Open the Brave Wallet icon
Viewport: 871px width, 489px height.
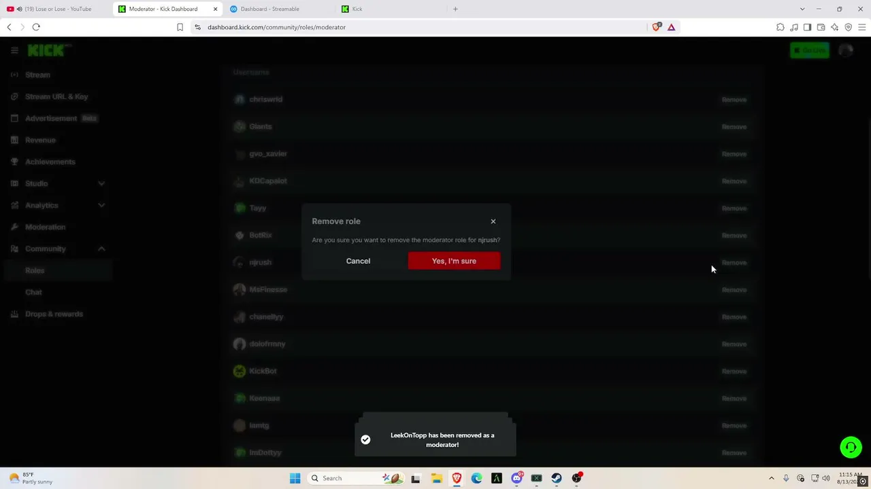[x=821, y=27]
